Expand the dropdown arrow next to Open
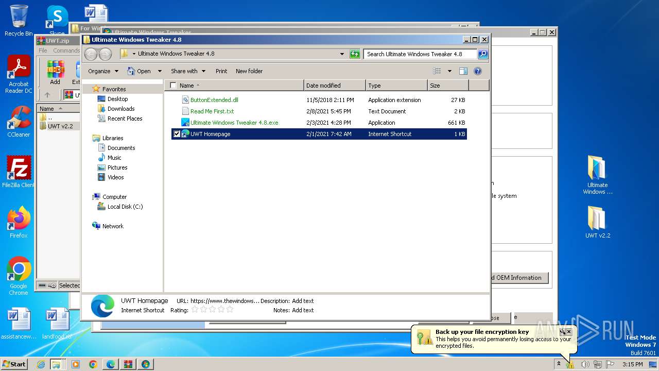 pos(160,71)
